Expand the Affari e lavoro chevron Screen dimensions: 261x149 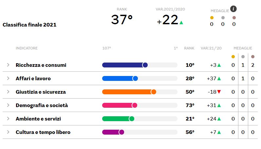[8, 78]
